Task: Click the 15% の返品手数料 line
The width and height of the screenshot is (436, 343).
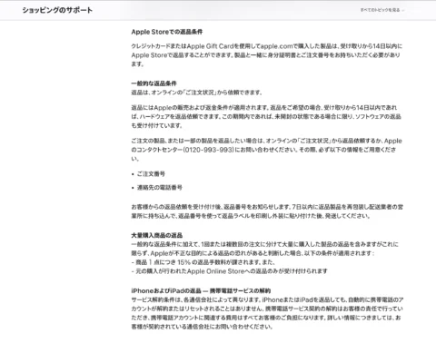Action: point(203,262)
